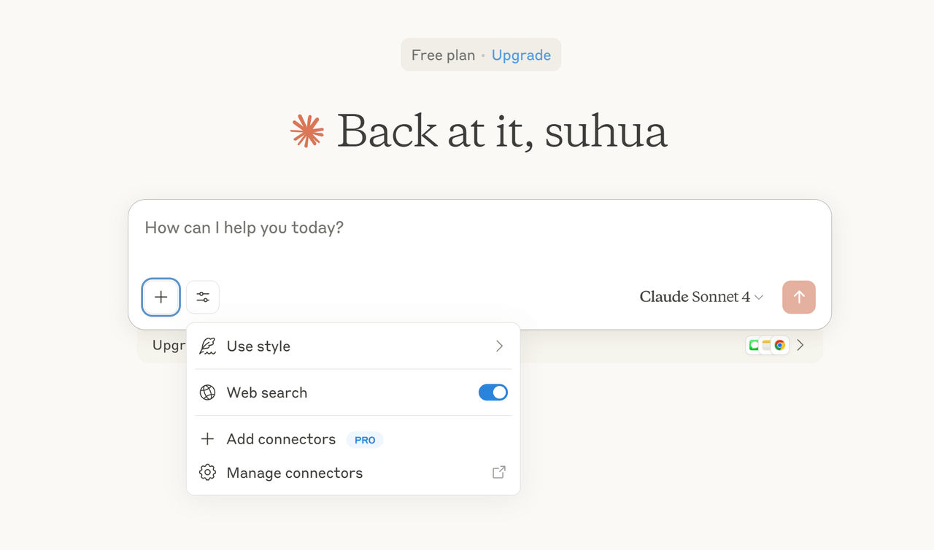Turn off the Web search toggle
Image resolution: width=934 pixels, height=550 pixels.
click(493, 392)
